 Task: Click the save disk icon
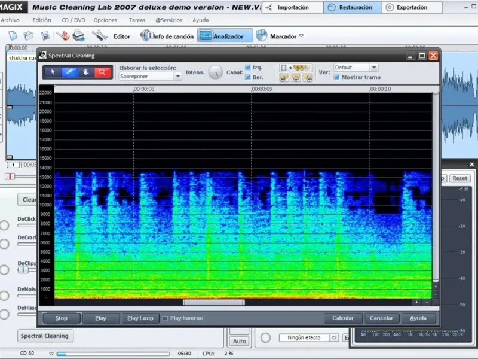point(46,36)
